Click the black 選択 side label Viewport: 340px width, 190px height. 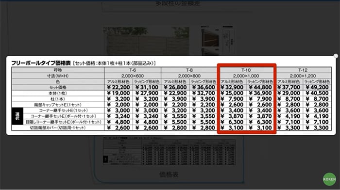point(17,116)
